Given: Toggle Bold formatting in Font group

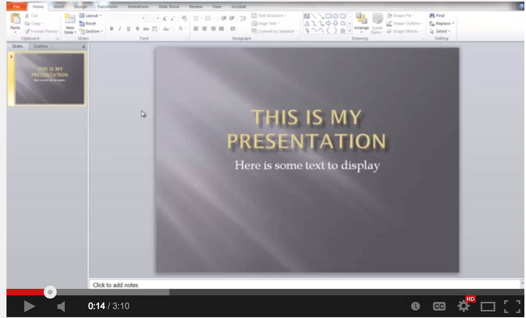Looking at the screenshot, I should click(x=112, y=29).
